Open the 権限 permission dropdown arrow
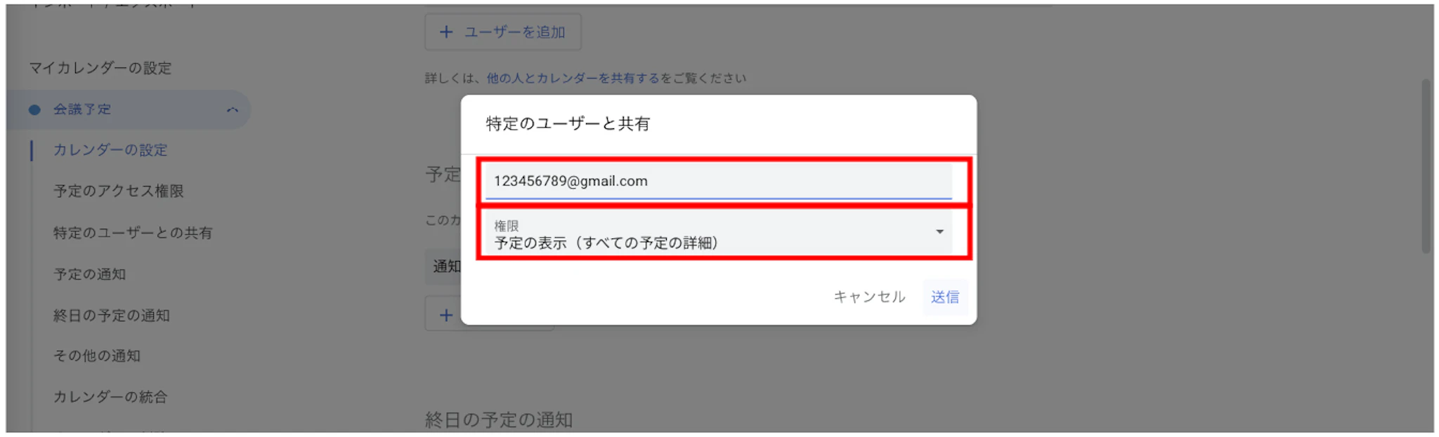The image size is (1439, 437). (939, 231)
